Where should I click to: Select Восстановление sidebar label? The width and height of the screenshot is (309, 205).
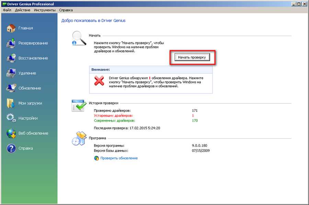click(33, 58)
